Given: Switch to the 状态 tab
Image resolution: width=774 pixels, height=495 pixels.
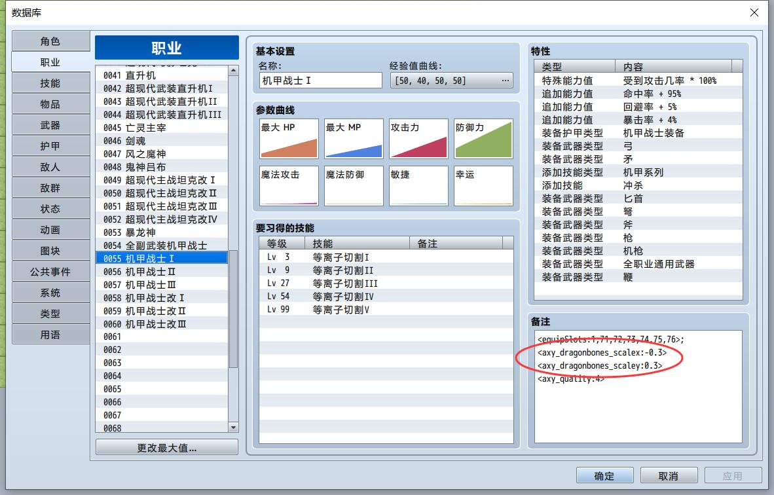Looking at the screenshot, I should point(50,209).
